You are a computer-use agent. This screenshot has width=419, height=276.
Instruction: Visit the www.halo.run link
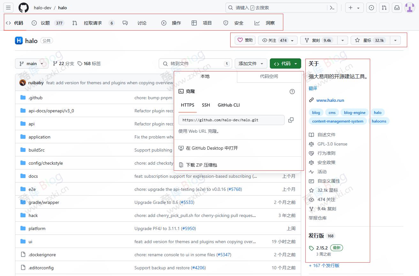pyautogui.click(x=330, y=100)
